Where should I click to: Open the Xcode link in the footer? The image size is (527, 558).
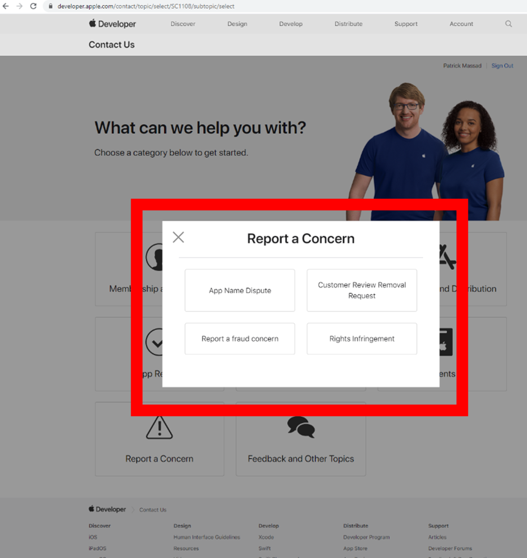266,537
